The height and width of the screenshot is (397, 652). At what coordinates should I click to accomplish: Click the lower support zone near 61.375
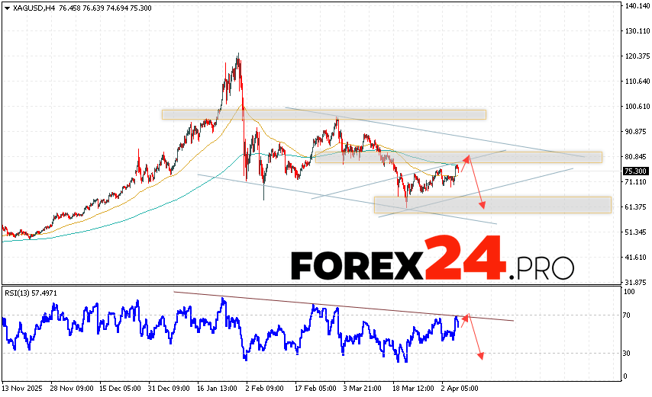tap(492, 204)
